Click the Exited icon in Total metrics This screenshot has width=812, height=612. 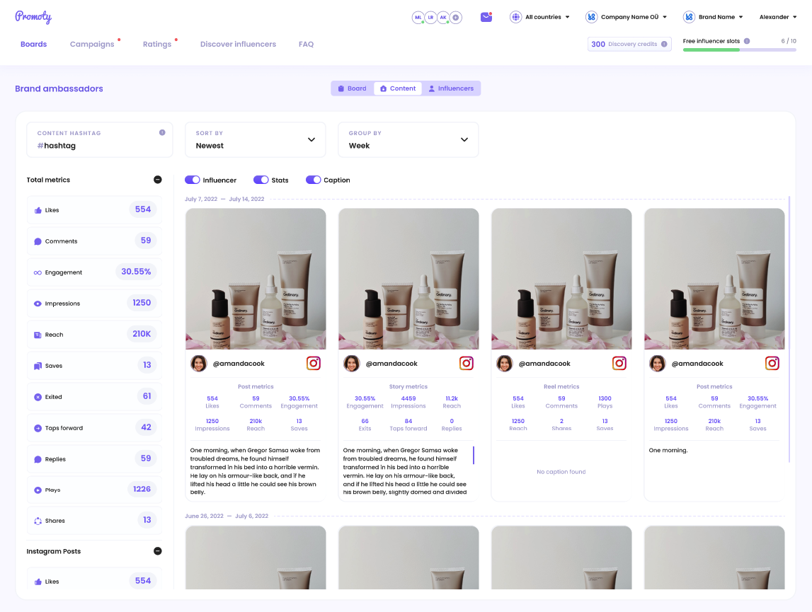(38, 397)
